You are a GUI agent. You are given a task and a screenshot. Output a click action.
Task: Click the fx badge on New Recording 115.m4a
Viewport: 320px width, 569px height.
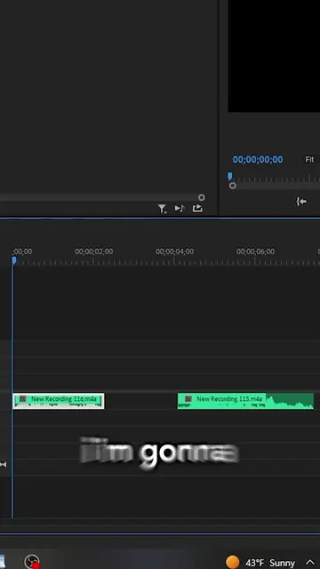tap(188, 399)
